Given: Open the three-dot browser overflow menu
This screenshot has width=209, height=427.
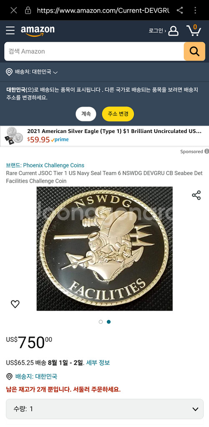Looking at the screenshot, I should click(195, 10).
